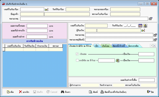The image size is (159, 97).
Task: Click withholding tax lookup icon
Action: tap(118, 60)
